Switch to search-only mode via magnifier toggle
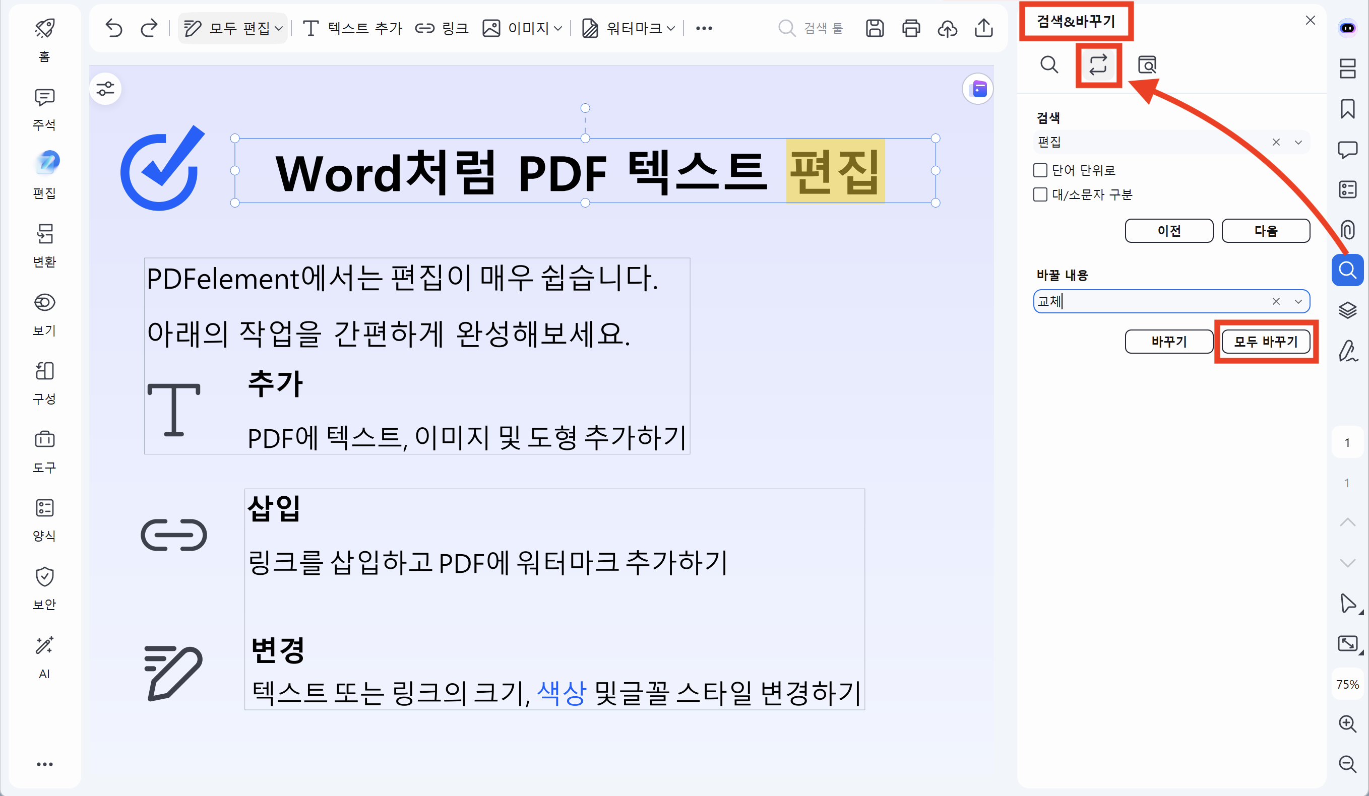Viewport: 1369px width, 796px height. pos(1049,64)
